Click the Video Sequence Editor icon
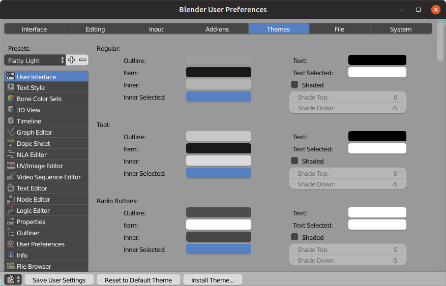446x286 pixels. 11,177
